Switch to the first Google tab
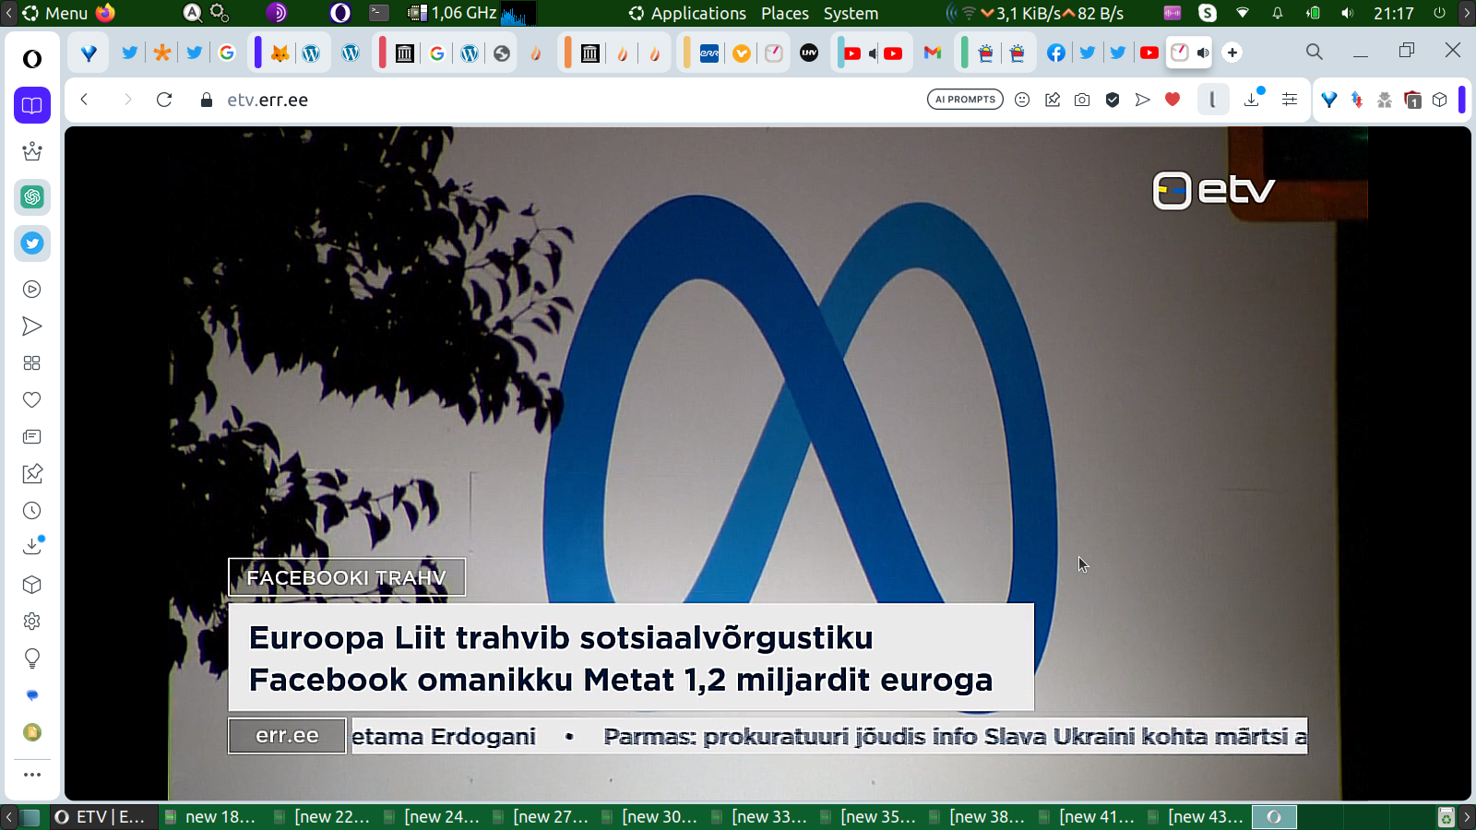 click(227, 53)
